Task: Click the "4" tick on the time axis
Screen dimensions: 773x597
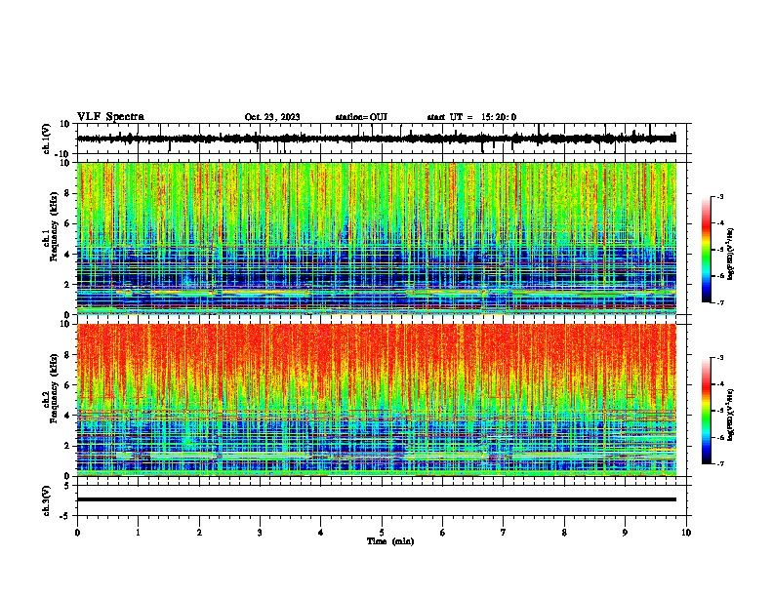Action: [x=321, y=532]
